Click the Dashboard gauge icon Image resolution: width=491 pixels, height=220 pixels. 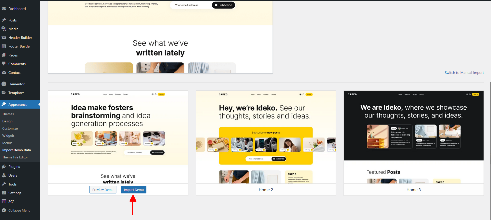pyautogui.click(x=4, y=8)
